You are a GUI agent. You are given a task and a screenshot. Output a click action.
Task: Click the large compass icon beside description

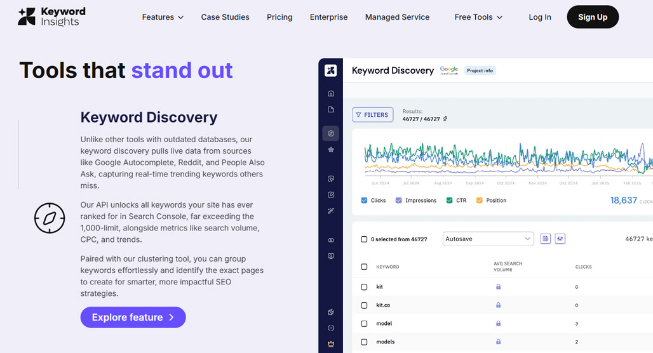click(x=50, y=218)
